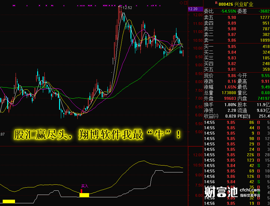Select the 14:55 trade tick with volume 69
Image resolution: width=270 pixels, height=206 pixels.
point(237,171)
